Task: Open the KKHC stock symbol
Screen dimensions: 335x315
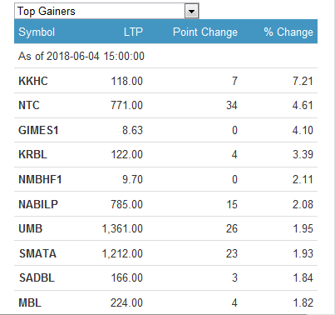Action: (33, 81)
